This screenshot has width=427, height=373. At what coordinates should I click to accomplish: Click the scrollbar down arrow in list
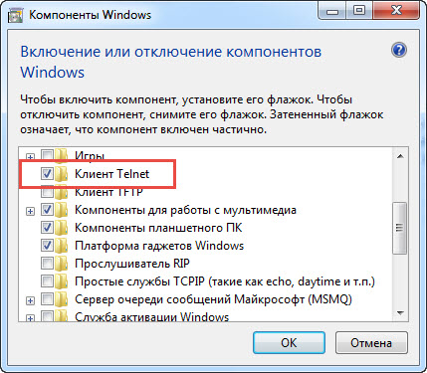pos(400,312)
